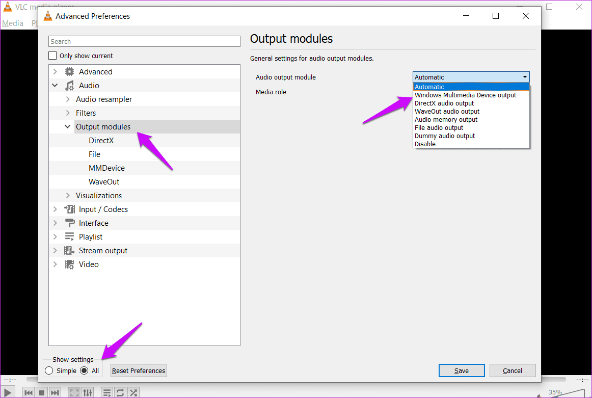Viewport: 592px width, 398px height.
Task: Open extended settings equalizer icon
Action: pos(88,393)
